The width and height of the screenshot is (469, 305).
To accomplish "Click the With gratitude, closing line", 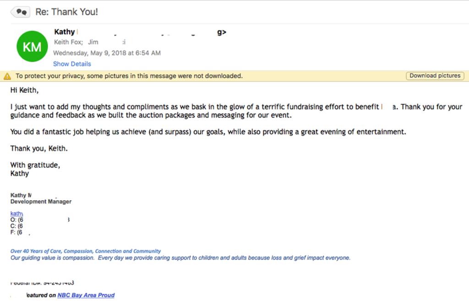I will point(35,165).
